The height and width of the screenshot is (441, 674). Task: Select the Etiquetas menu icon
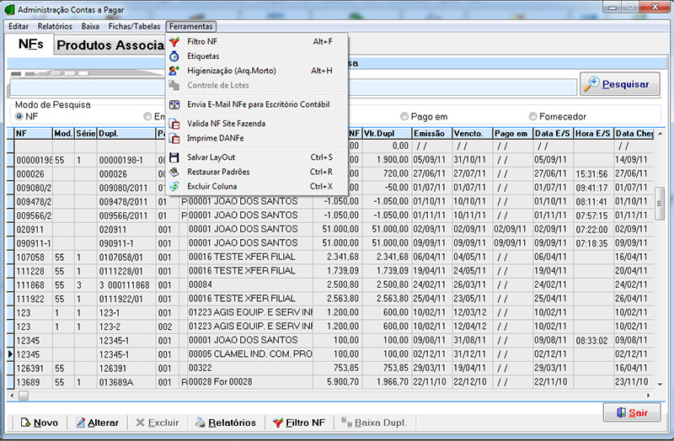coord(174,56)
